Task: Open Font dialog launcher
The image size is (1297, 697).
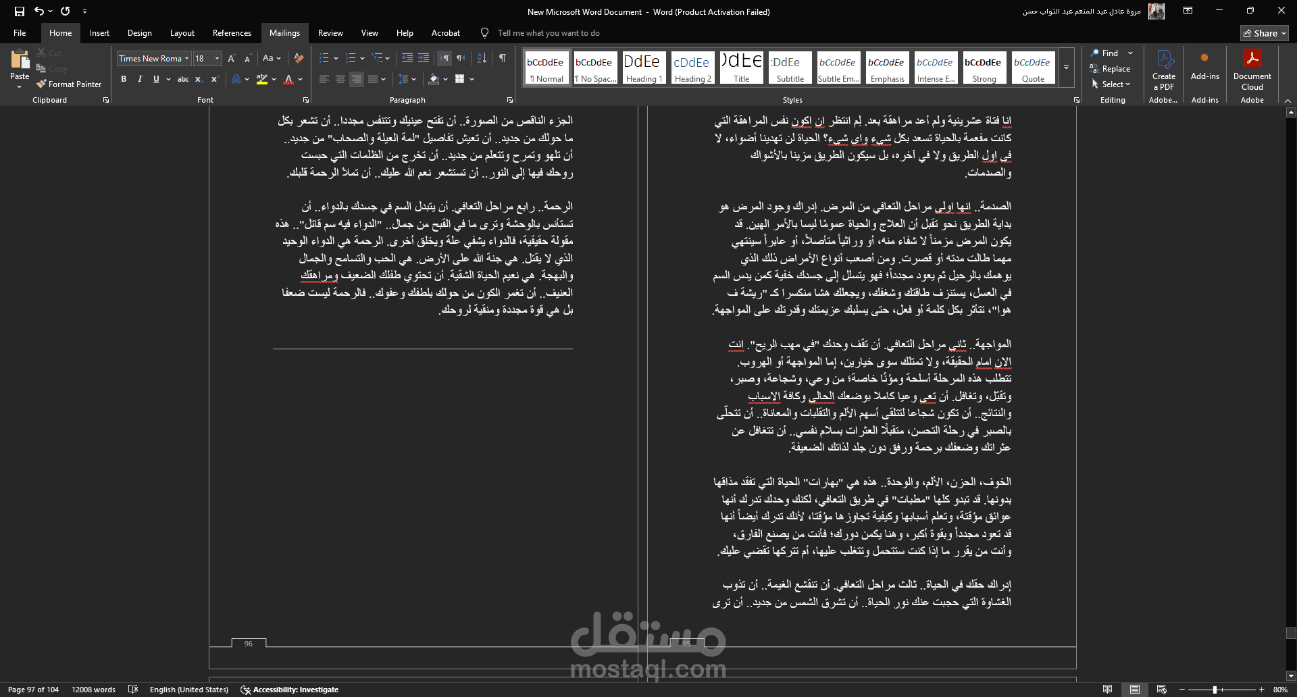Action: pyautogui.click(x=305, y=100)
